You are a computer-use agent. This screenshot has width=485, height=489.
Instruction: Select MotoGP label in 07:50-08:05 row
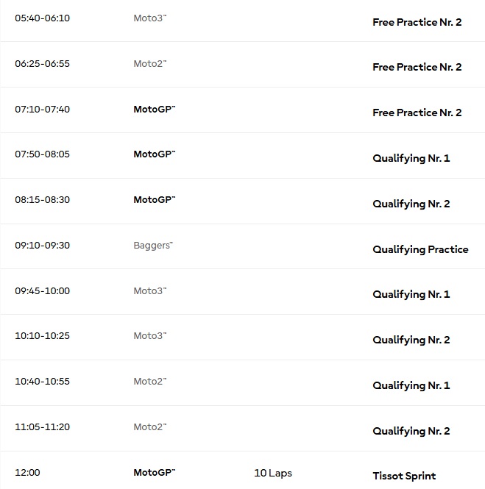[155, 154]
